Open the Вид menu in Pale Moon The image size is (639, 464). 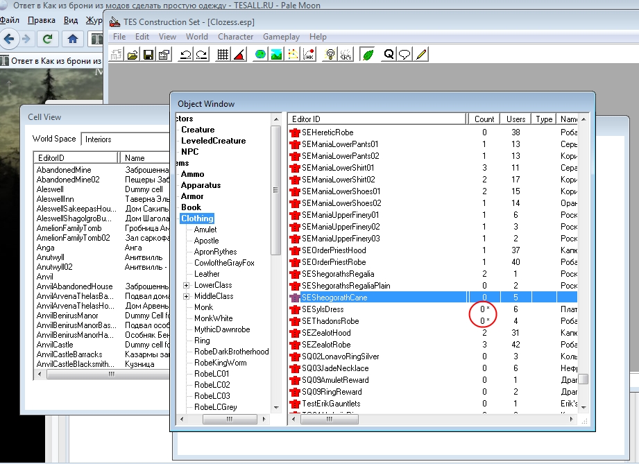(x=71, y=20)
